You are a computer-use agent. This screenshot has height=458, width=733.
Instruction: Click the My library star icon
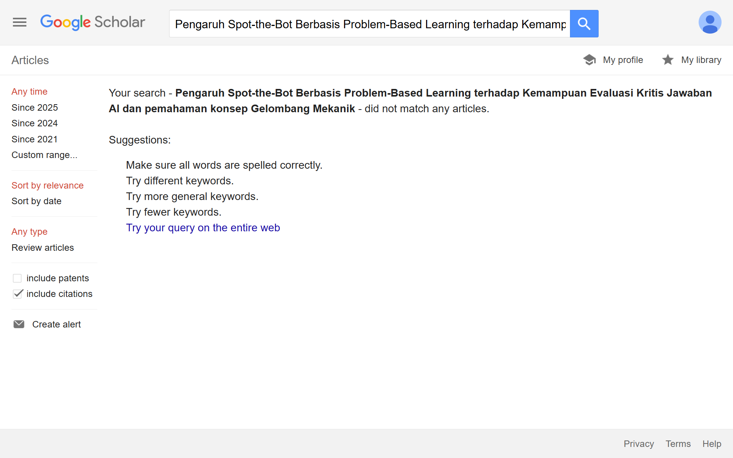pos(668,60)
